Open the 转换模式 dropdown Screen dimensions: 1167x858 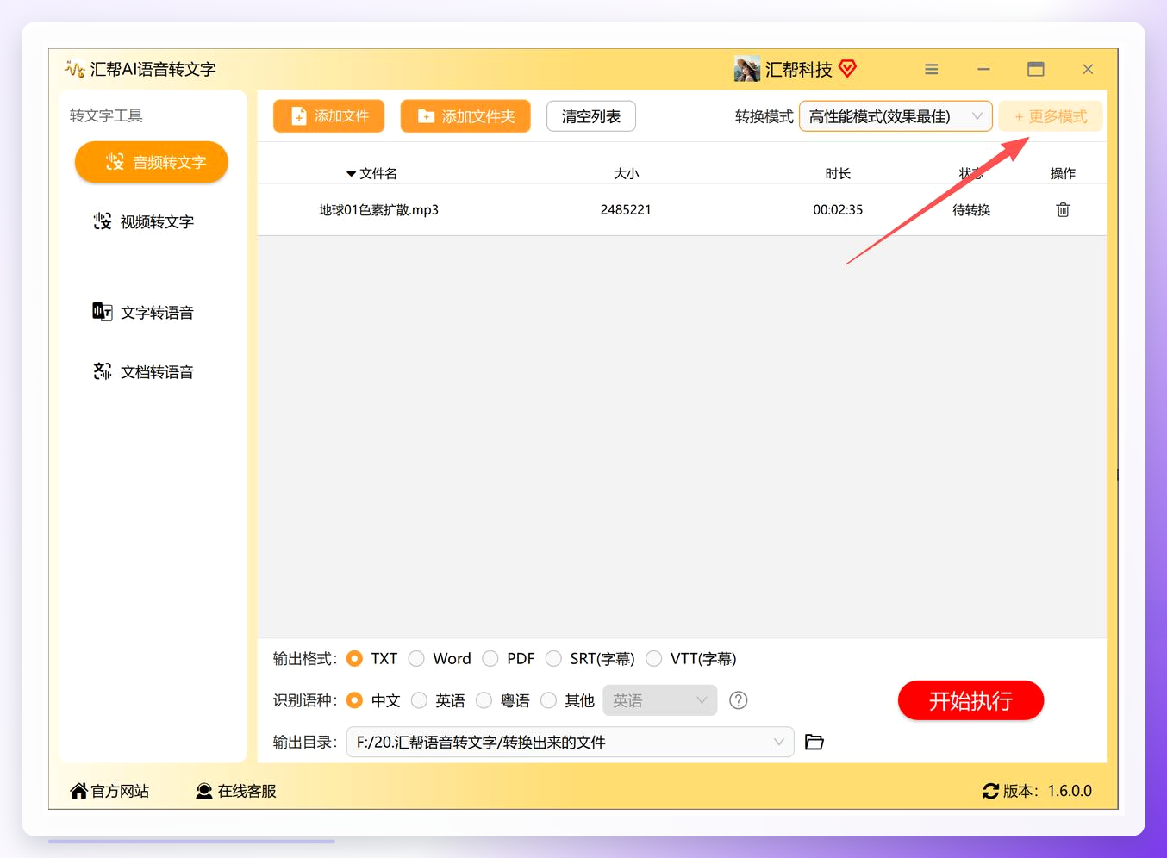[896, 116]
